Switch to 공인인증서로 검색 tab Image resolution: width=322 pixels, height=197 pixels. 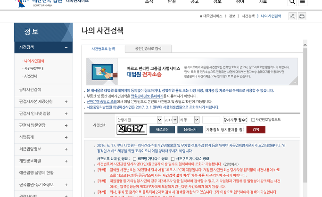148,49
